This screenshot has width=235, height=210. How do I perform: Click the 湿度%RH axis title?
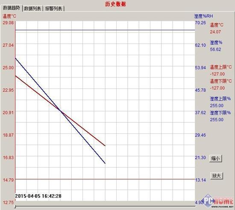203,16
